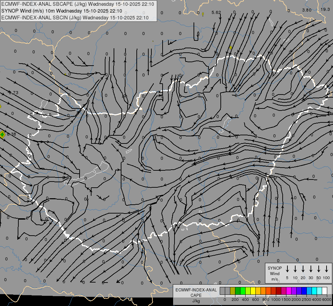Screen dimensions: 333x306
Task: Click the 600 tick label in CAPE legend
Action: pos(255,300)
